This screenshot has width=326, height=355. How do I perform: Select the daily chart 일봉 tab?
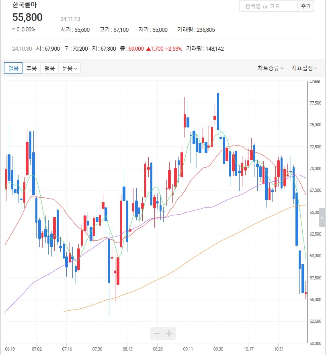13,68
